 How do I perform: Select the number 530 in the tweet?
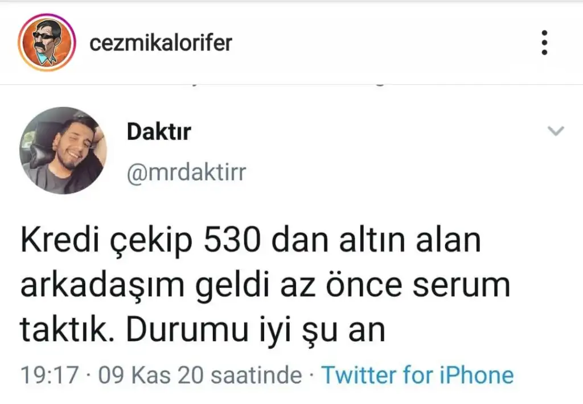point(232,240)
